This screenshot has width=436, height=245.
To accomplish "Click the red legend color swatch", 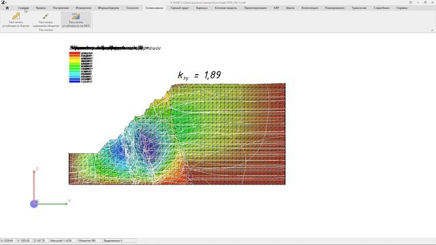I will click(x=74, y=53).
